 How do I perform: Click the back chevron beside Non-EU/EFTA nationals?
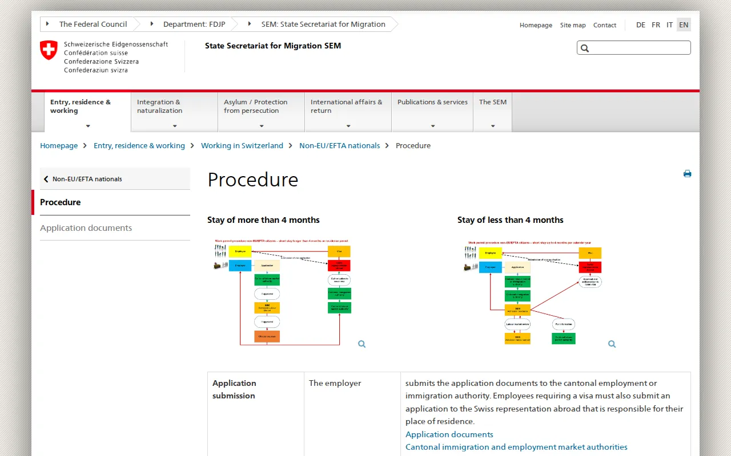coord(46,179)
